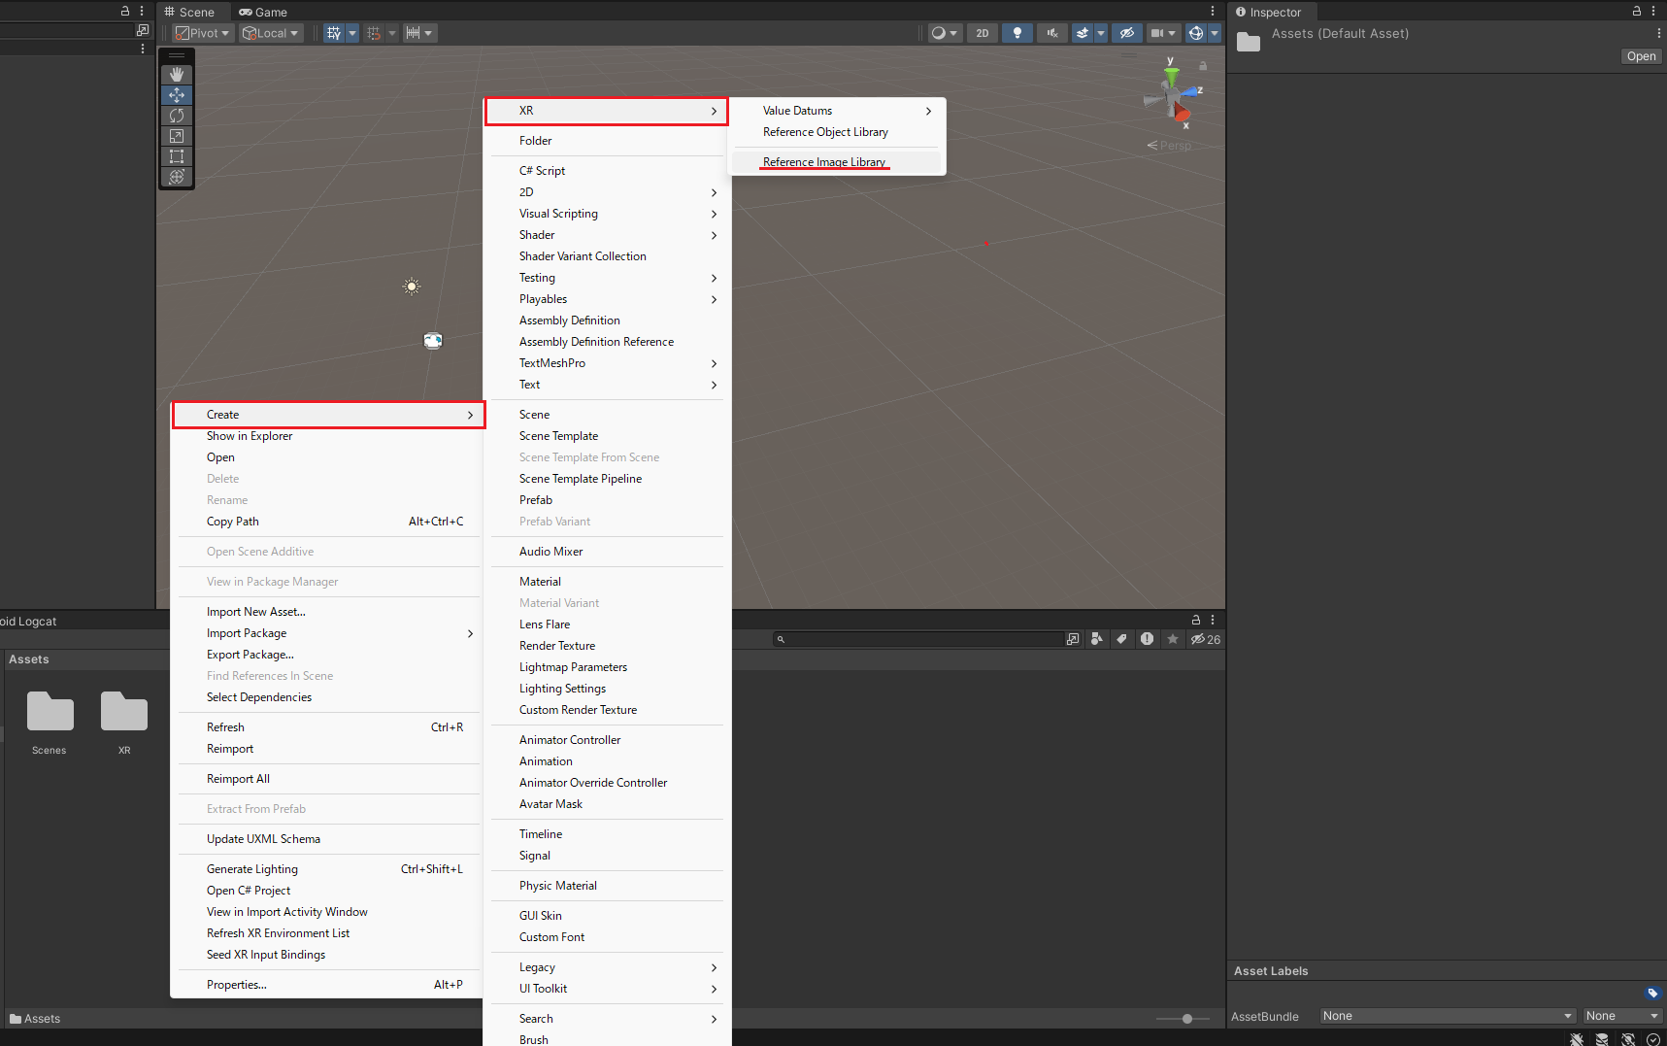Click the blue asset label tag icon

(1652, 993)
